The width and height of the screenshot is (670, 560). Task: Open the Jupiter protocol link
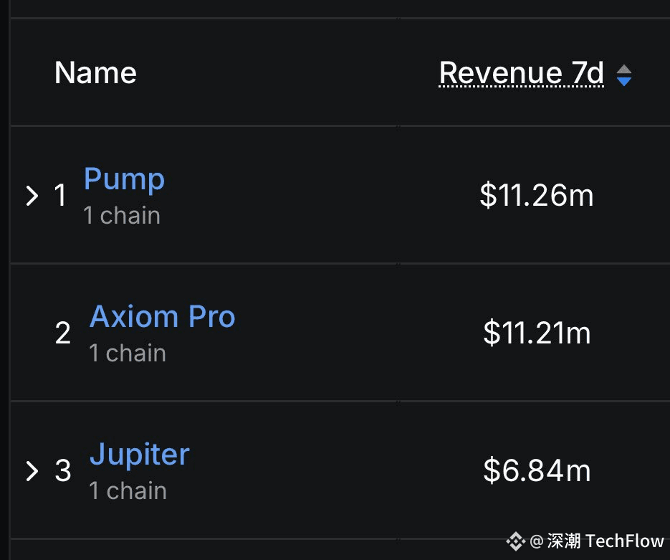tap(139, 454)
